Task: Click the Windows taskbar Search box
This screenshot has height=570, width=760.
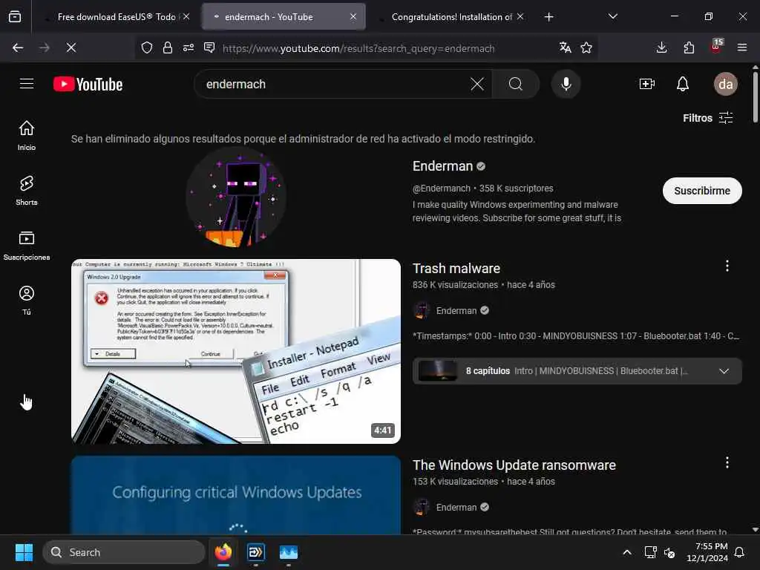Action: tap(124, 552)
